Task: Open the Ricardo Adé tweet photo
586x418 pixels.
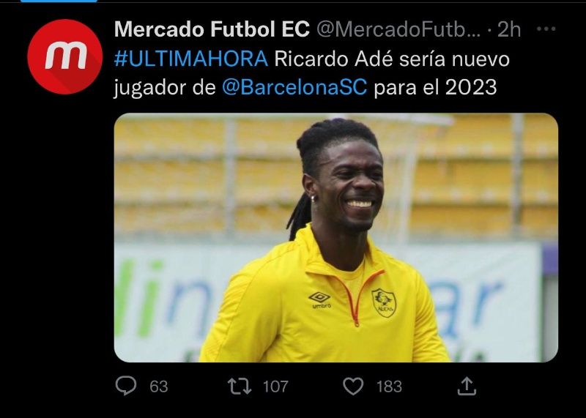Action: [336, 238]
